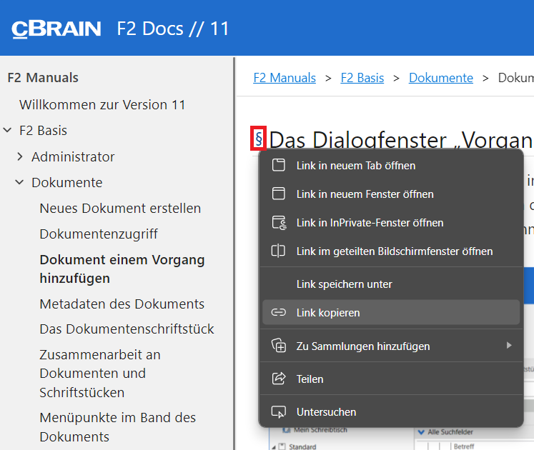Expand the Administrator tree node
Image resolution: width=534 pixels, height=450 pixels.
[x=20, y=156]
